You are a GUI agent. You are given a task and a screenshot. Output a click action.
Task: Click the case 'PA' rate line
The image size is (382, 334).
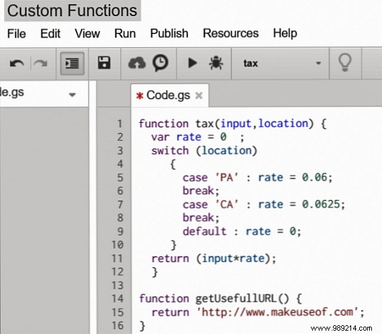[x=258, y=178]
